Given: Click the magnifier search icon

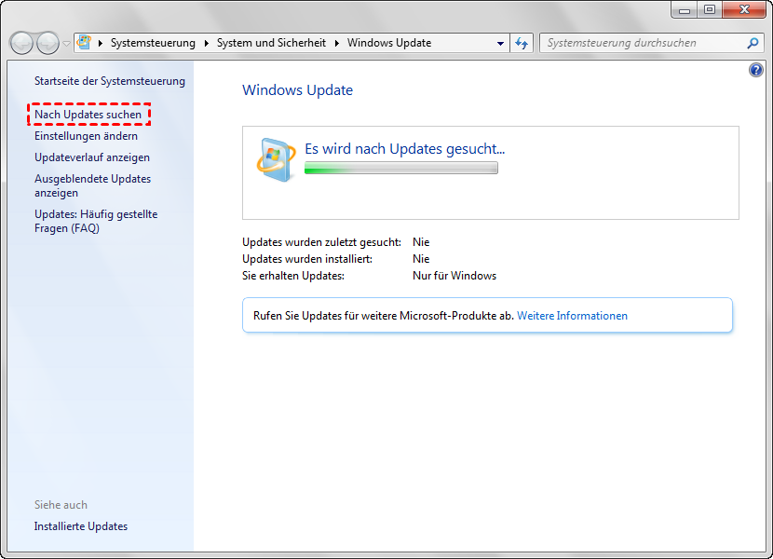Looking at the screenshot, I should (x=753, y=44).
